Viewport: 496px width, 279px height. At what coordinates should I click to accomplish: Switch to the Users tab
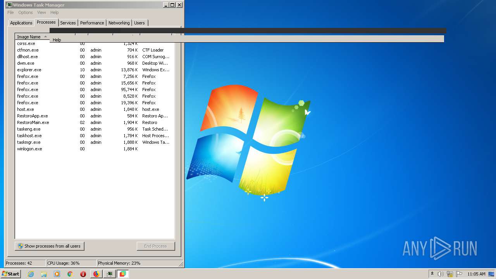pos(139,23)
